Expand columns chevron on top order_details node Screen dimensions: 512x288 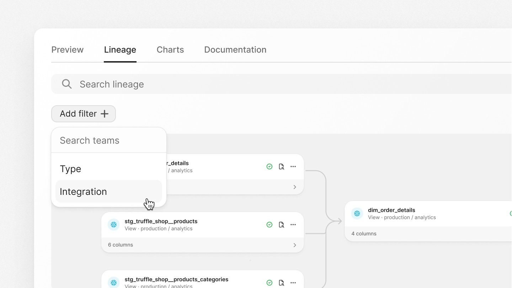click(295, 187)
